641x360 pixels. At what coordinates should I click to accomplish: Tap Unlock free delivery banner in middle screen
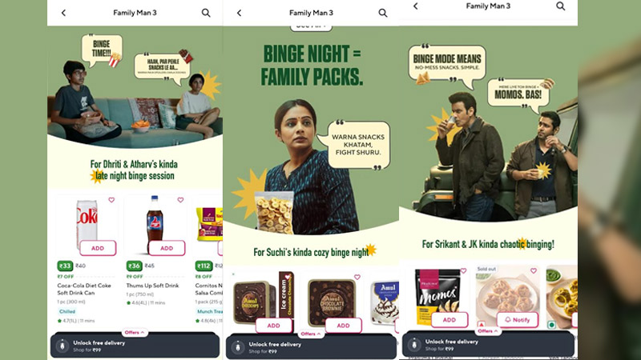[311, 347]
